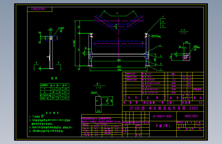Click the 120 dimension under part 3 detail

[x=98, y=111]
